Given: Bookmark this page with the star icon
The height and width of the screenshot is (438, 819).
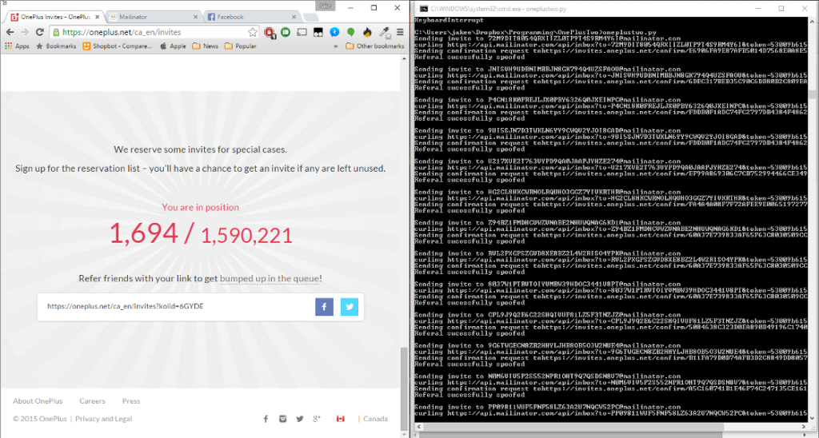Looking at the screenshot, I should (x=253, y=32).
